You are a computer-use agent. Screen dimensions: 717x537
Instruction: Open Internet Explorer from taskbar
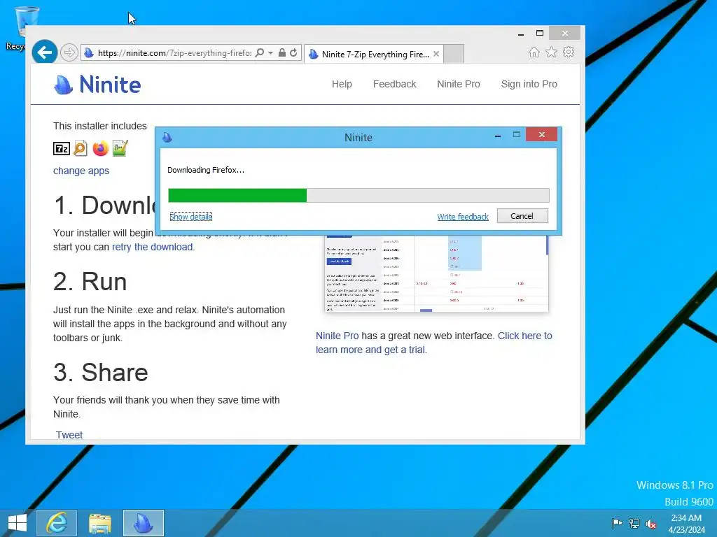57,523
